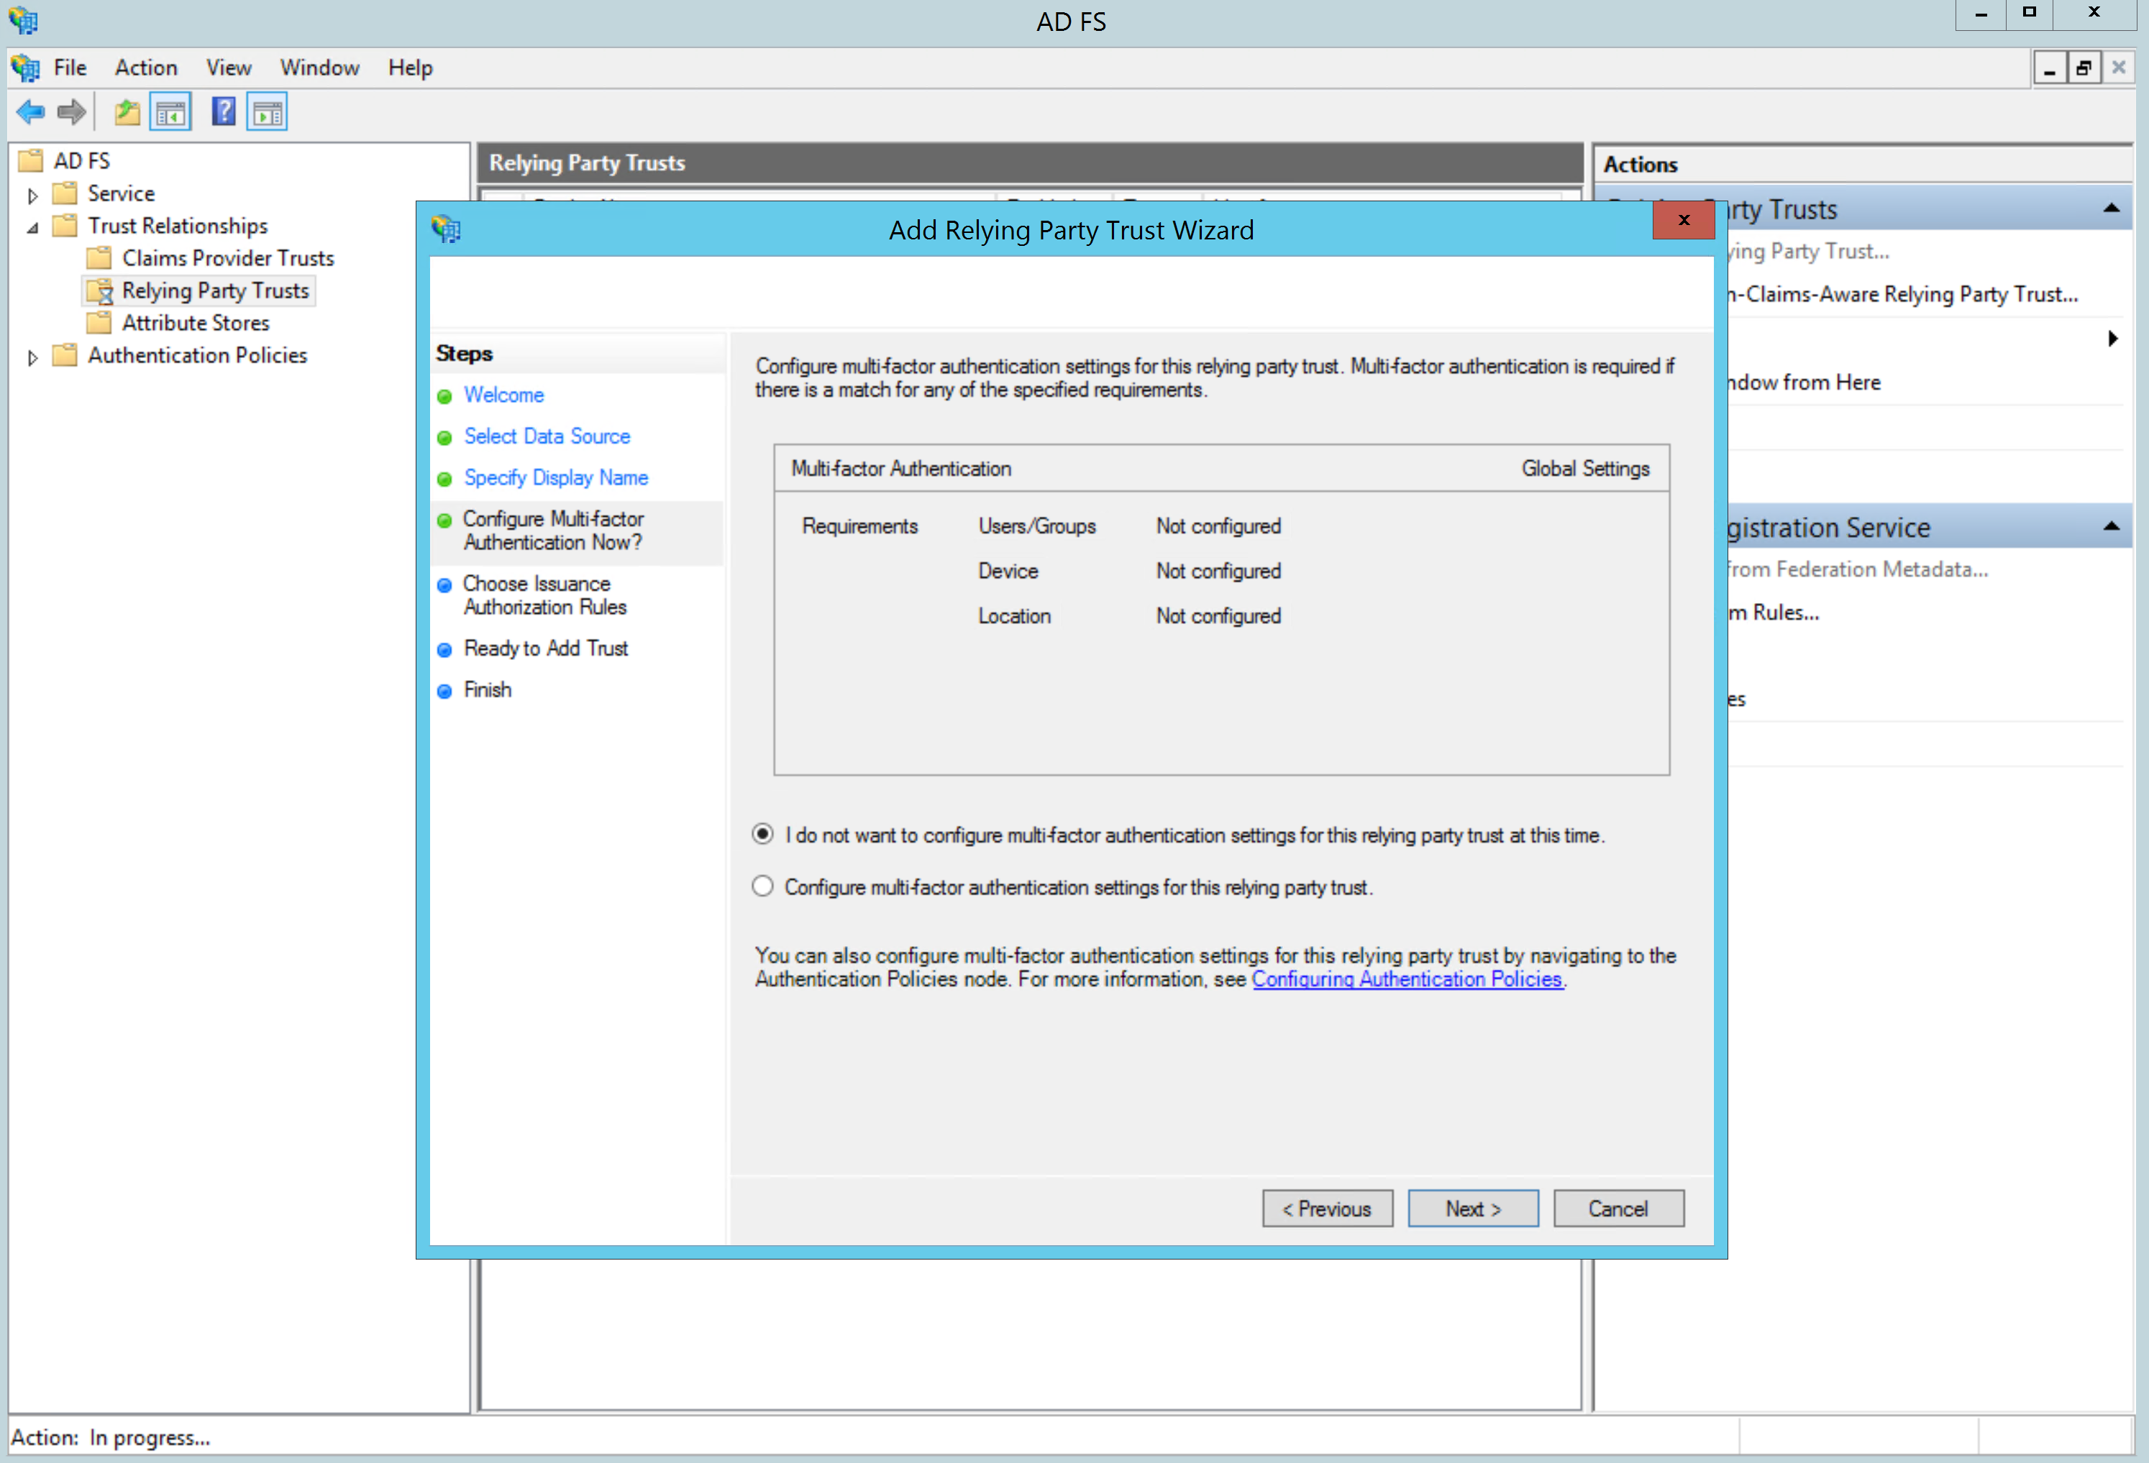Viewport: 2149px width, 1463px height.
Task: Select Relying Party Trusts in tree
Action: point(216,290)
